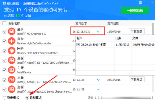Click the 下载安装 button for 显卡
155x101 pixels.
137,31
